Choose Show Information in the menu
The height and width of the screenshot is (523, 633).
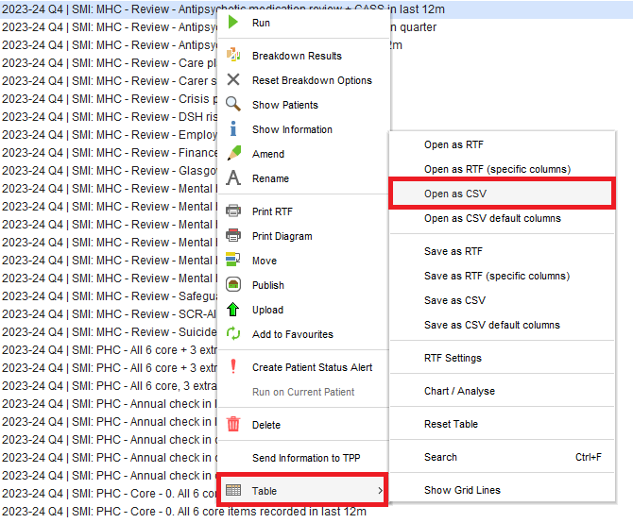point(304,129)
